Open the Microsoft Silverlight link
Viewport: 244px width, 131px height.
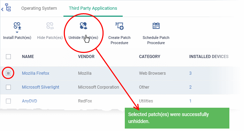(40, 87)
